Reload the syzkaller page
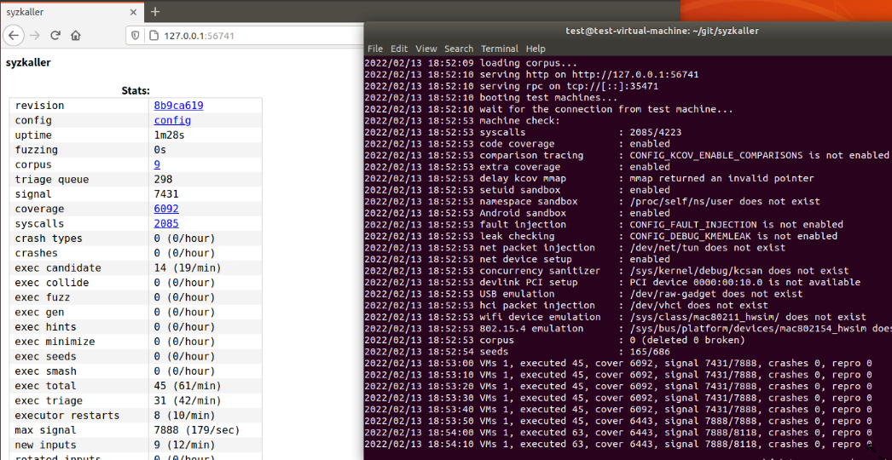 [55, 35]
